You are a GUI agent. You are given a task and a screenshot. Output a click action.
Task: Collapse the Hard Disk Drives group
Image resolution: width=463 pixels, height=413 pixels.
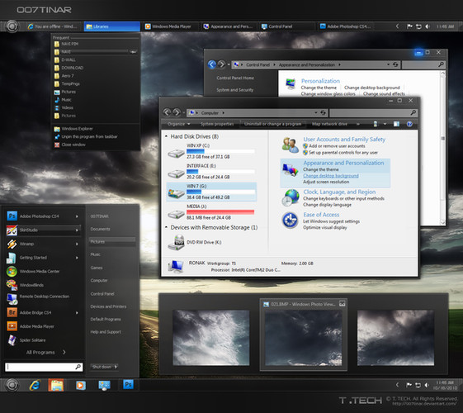coord(166,136)
